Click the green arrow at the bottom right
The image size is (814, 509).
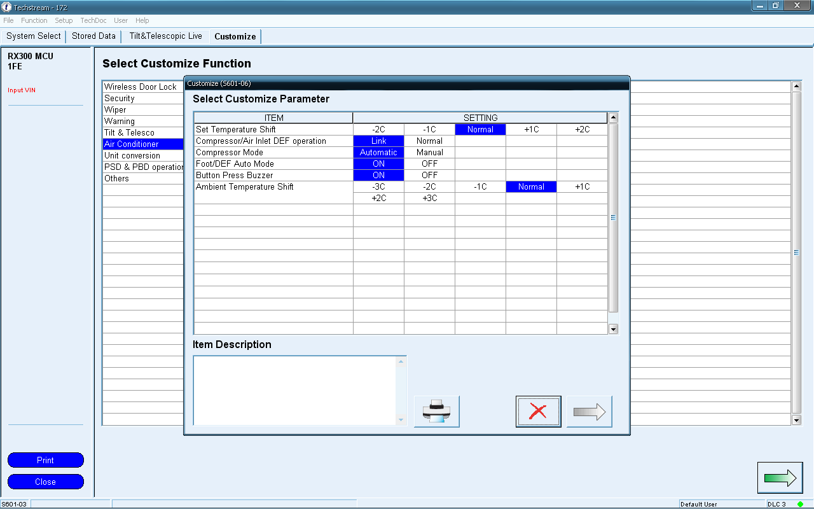click(x=780, y=478)
